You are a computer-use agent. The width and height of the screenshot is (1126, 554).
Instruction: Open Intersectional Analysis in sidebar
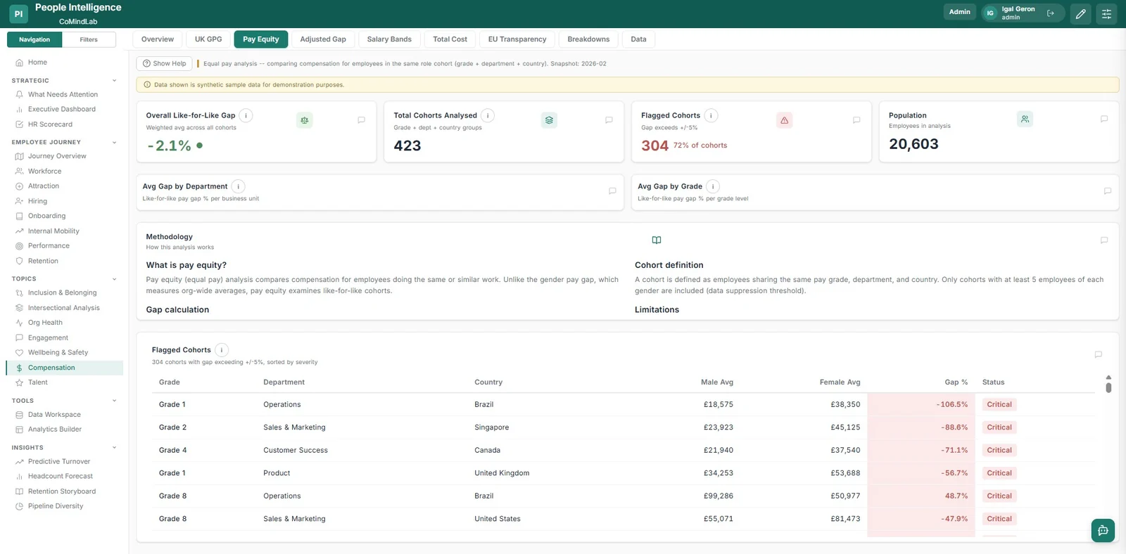64,308
